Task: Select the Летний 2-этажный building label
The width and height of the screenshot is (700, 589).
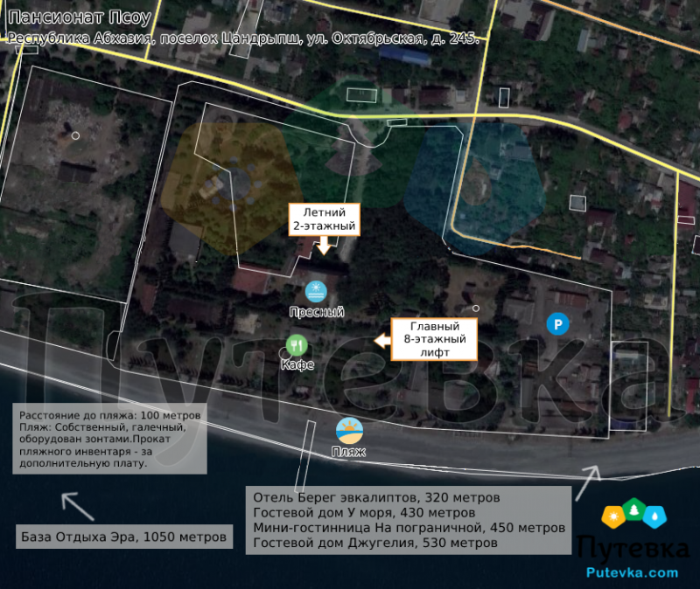Action: pos(324,218)
